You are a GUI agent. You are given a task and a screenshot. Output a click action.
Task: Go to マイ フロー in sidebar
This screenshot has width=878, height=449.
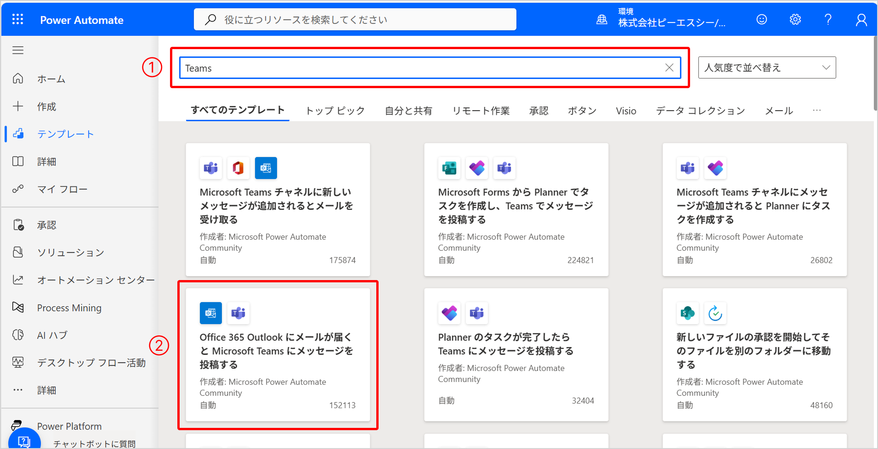(x=62, y=189)
